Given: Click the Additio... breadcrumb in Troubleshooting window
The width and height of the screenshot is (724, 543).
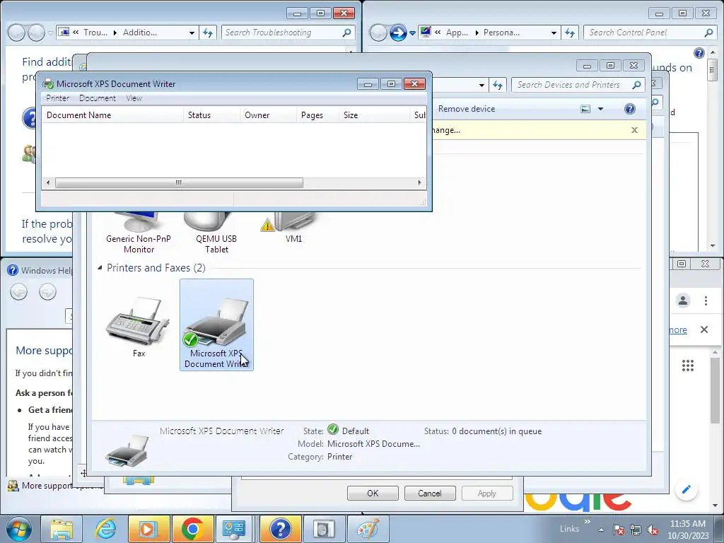Looking at the screenshot, I should 139,33.
